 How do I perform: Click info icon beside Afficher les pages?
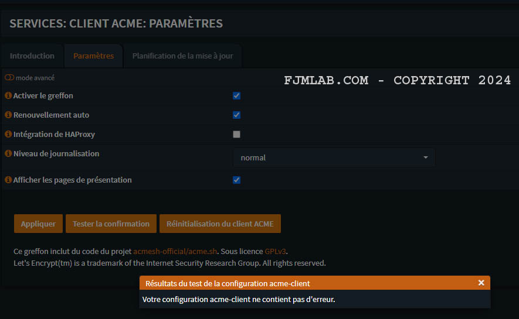(x=8, y=180)
